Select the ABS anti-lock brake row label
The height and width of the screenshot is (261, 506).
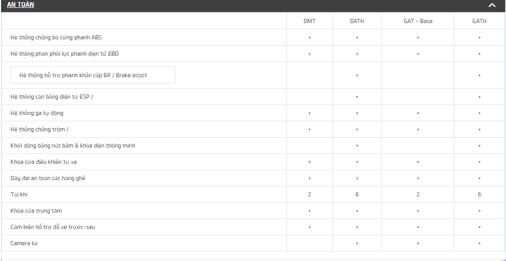60,38
